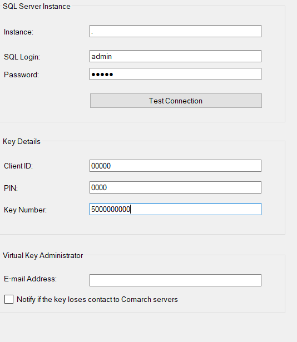Click the 'Key Details' group heading
Screen dimensions: 297x342
pos(22,142)
